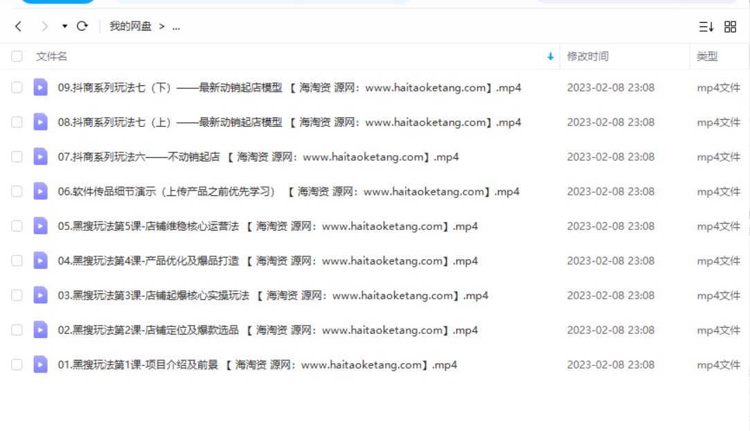
Task: Click video icon of 03.黑搜玩法第3课
Action: click(40, 295)
